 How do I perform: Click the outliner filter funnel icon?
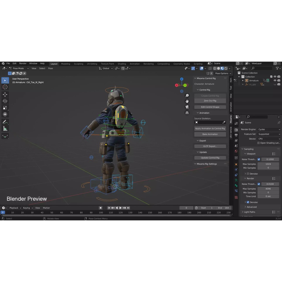(277, 68)
